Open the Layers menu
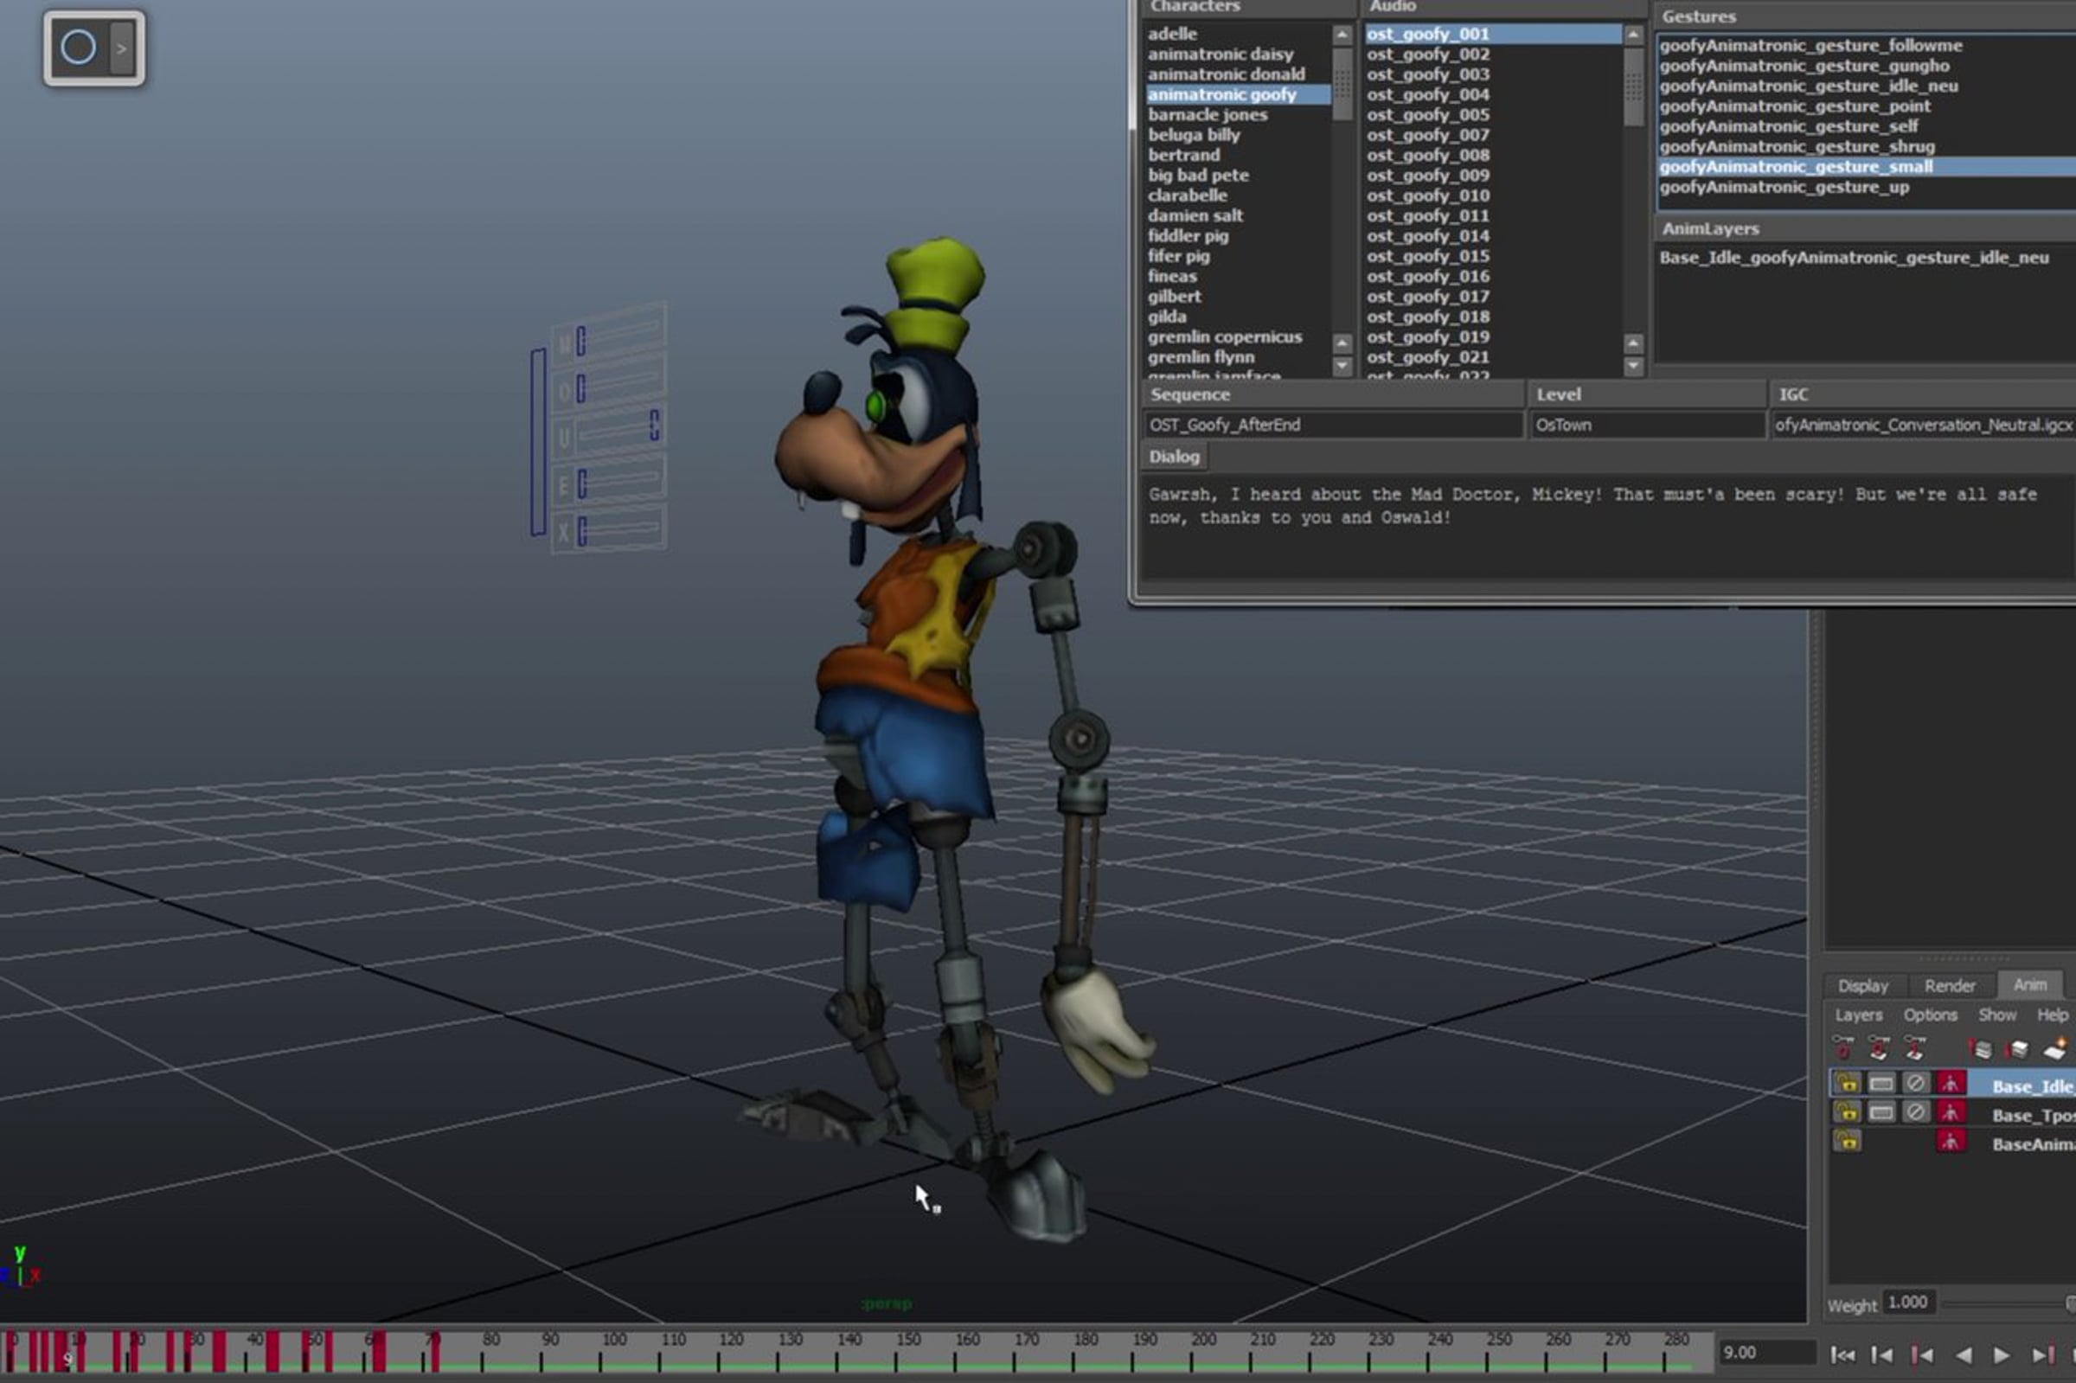The image size is (2076, 1383). [x=1858, y=1015]
